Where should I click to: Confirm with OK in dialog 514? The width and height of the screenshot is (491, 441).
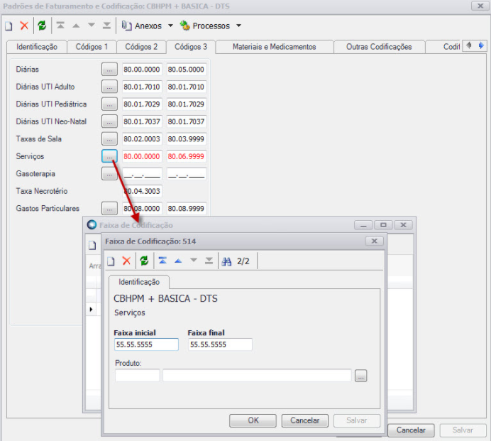(x=253, y=420)
